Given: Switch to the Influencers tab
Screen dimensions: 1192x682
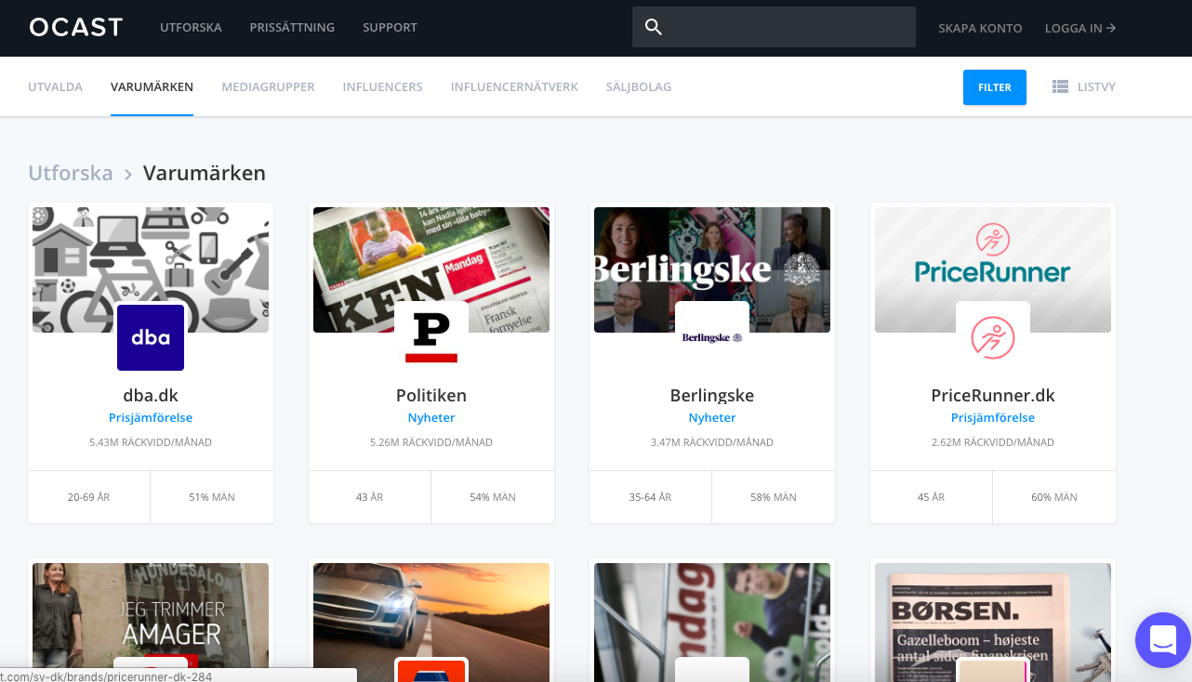Looking at the screenshot, I should (x=382, y=86).
